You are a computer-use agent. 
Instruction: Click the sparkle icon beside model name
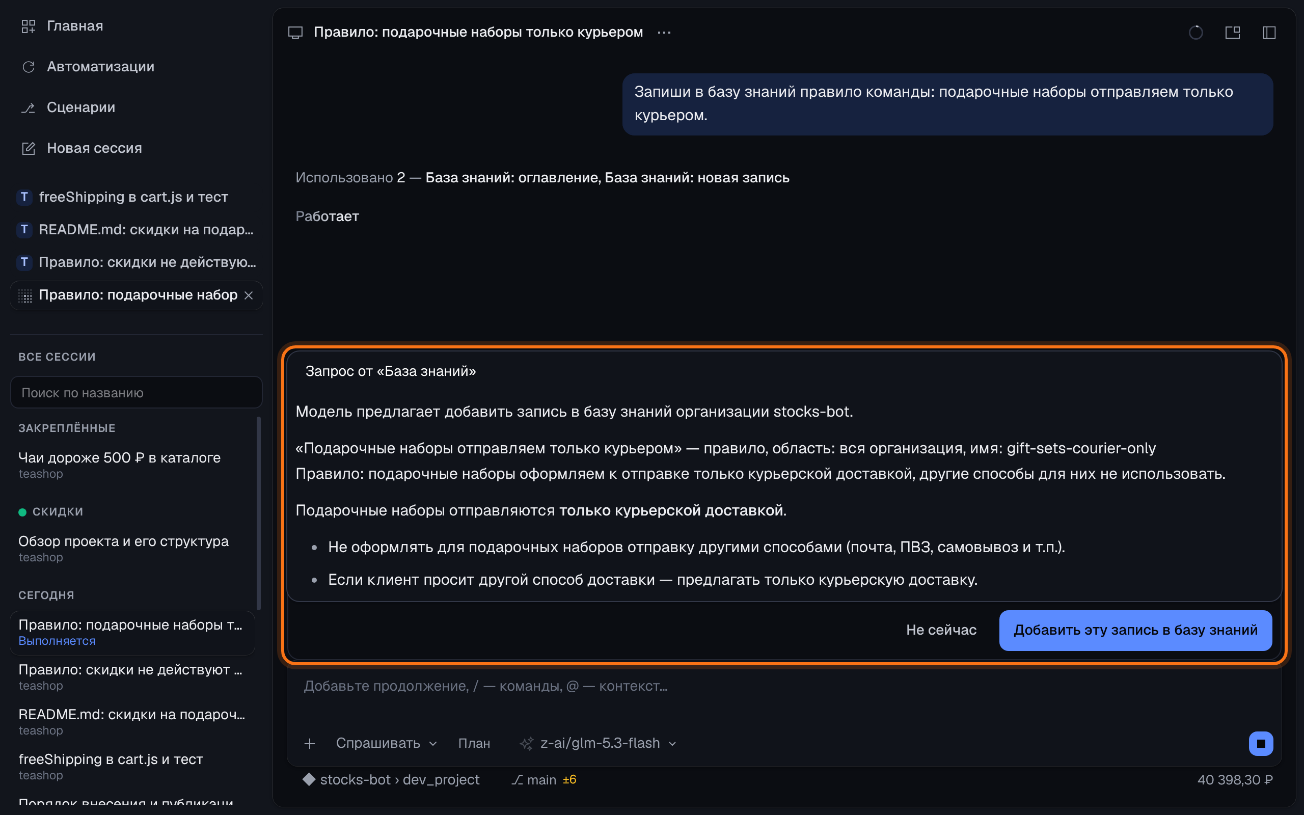pyautogui.click(x=527, y=743)
